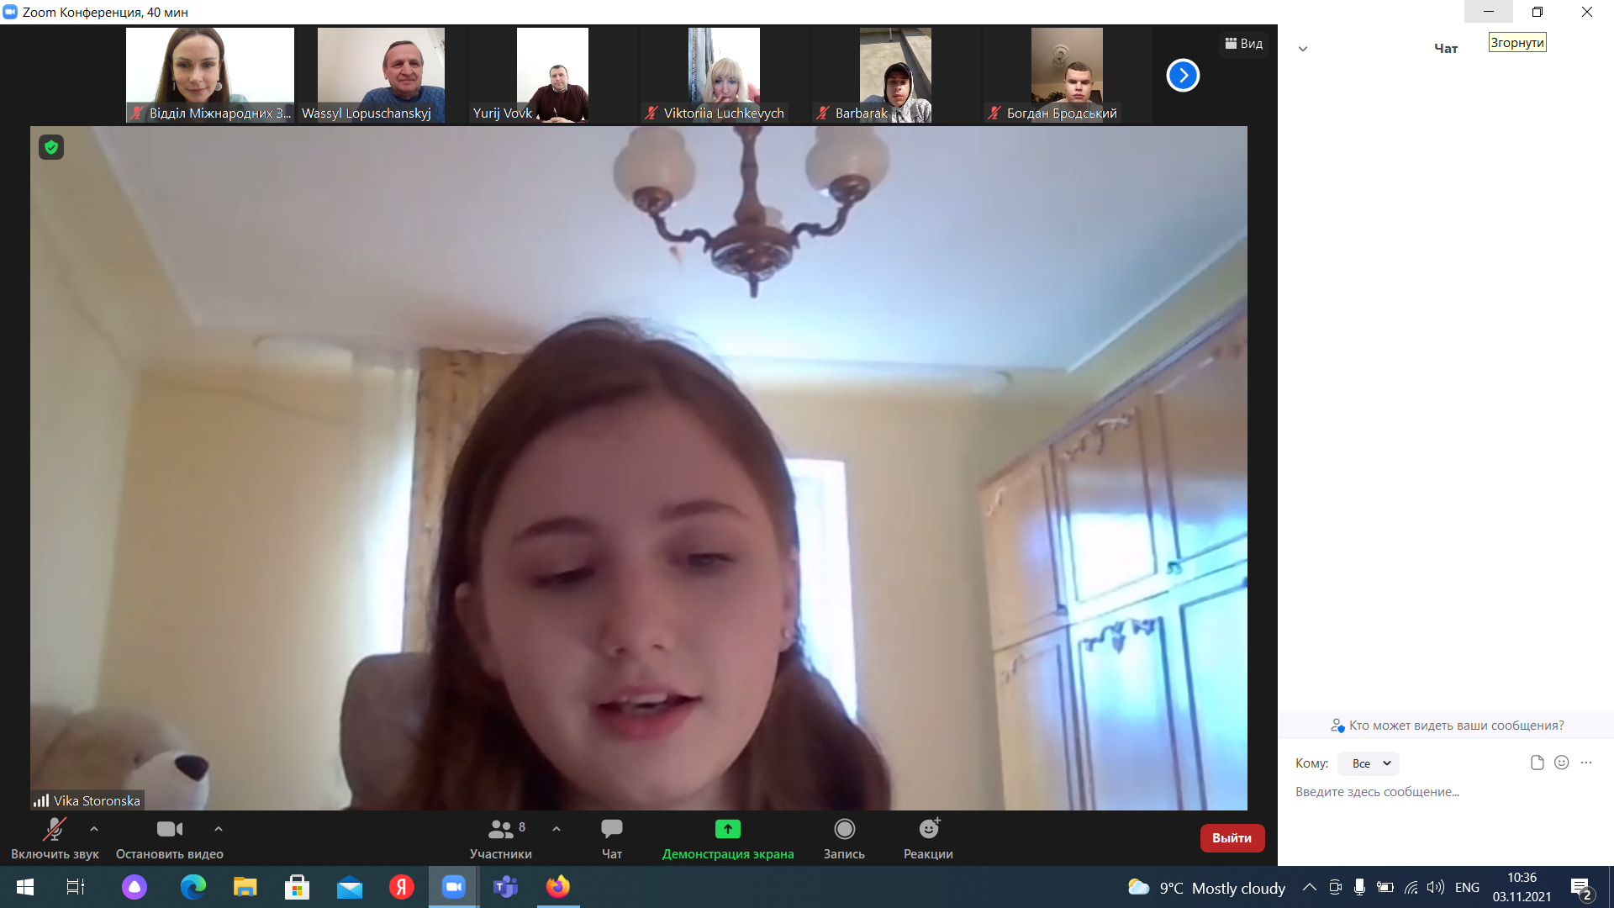This screenshot has height=908, width=1614.
Task: Expand video options arrow beside camera
Action: click(219, 829)
